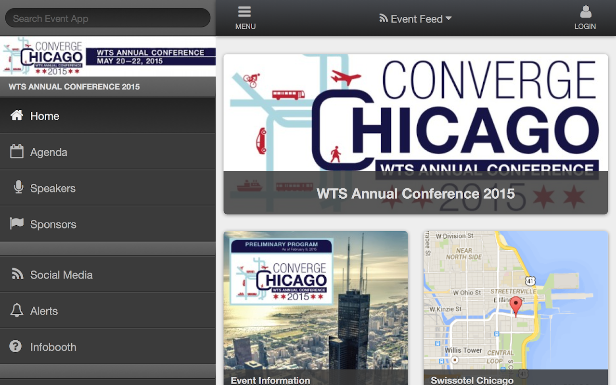Click the Search Event App field
Viewport: 616px width, 385px height.
[108, 18]
